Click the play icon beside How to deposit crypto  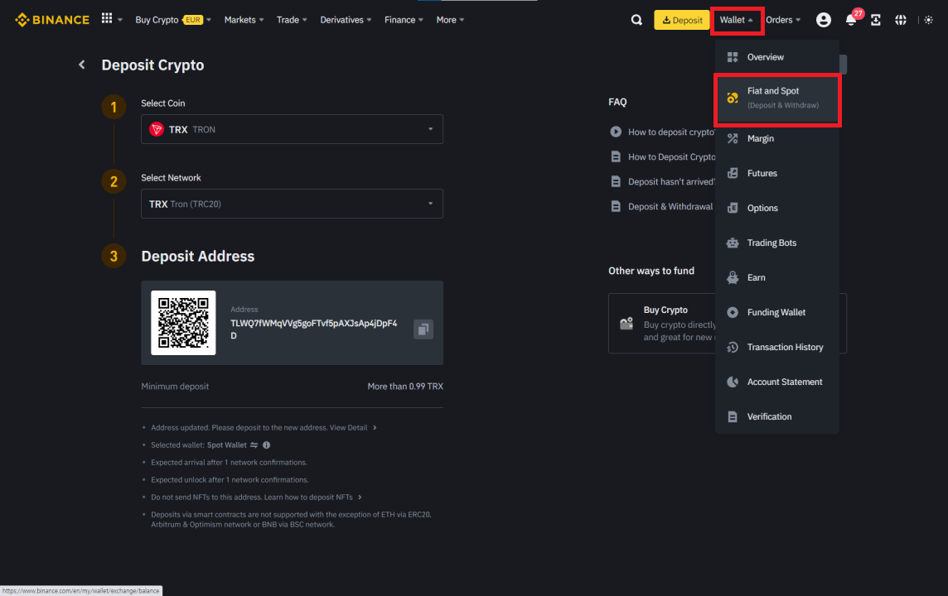pos(616,132)
